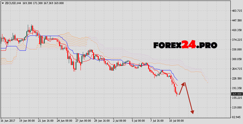Viewport: 243px width, 124px height.
Task: Click the 410.350 price axis label
Action: point(236,30)
